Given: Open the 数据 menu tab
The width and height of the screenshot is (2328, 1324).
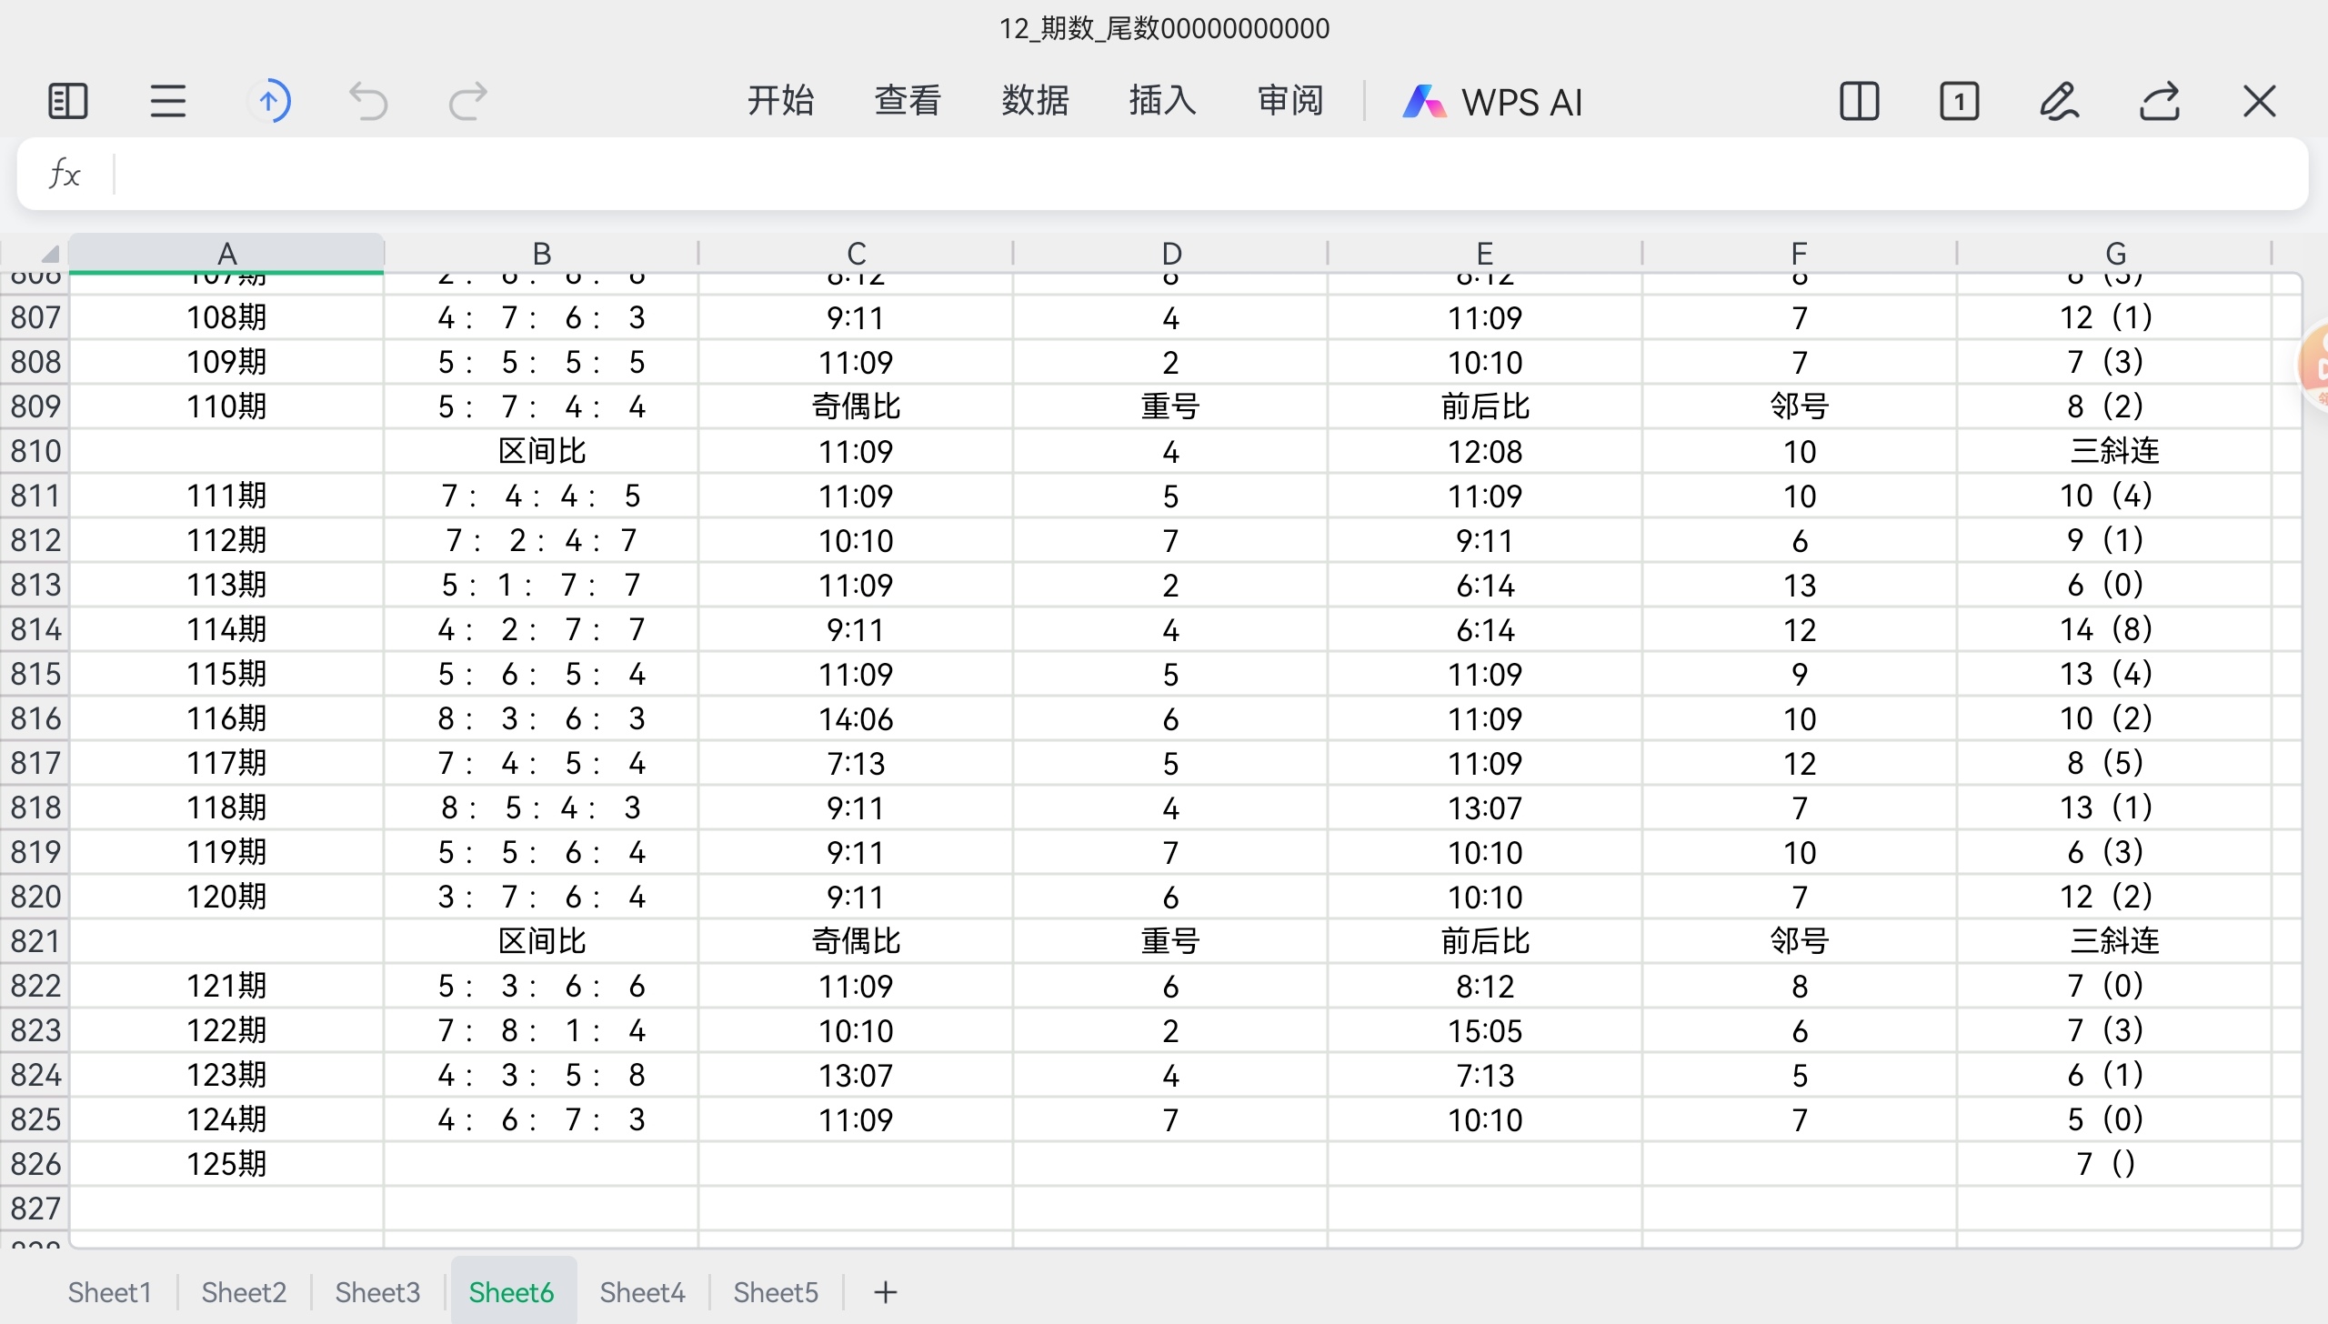Looking at the screenshot, I should [1035, 101].
